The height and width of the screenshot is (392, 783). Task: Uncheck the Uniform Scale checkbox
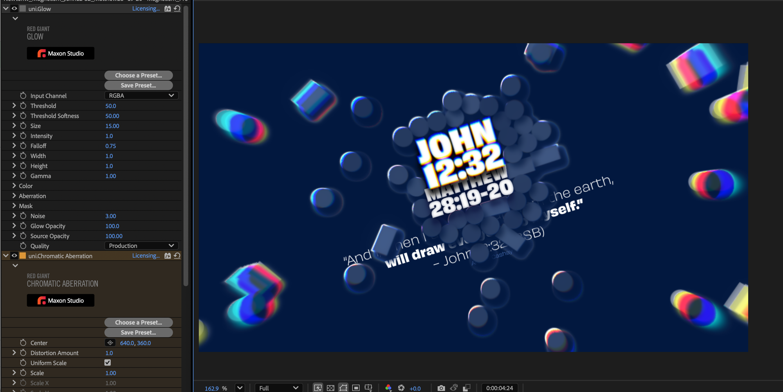coord(108,363)
